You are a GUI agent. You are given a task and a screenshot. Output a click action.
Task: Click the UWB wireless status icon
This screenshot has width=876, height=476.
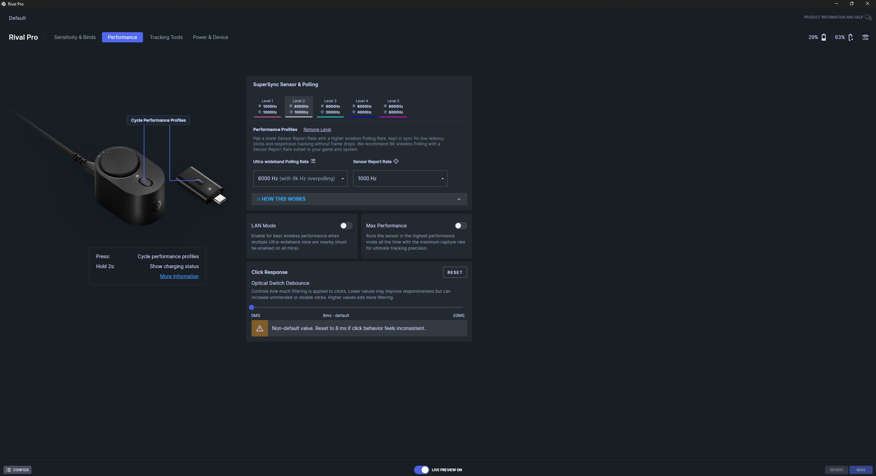pos(865,37)
